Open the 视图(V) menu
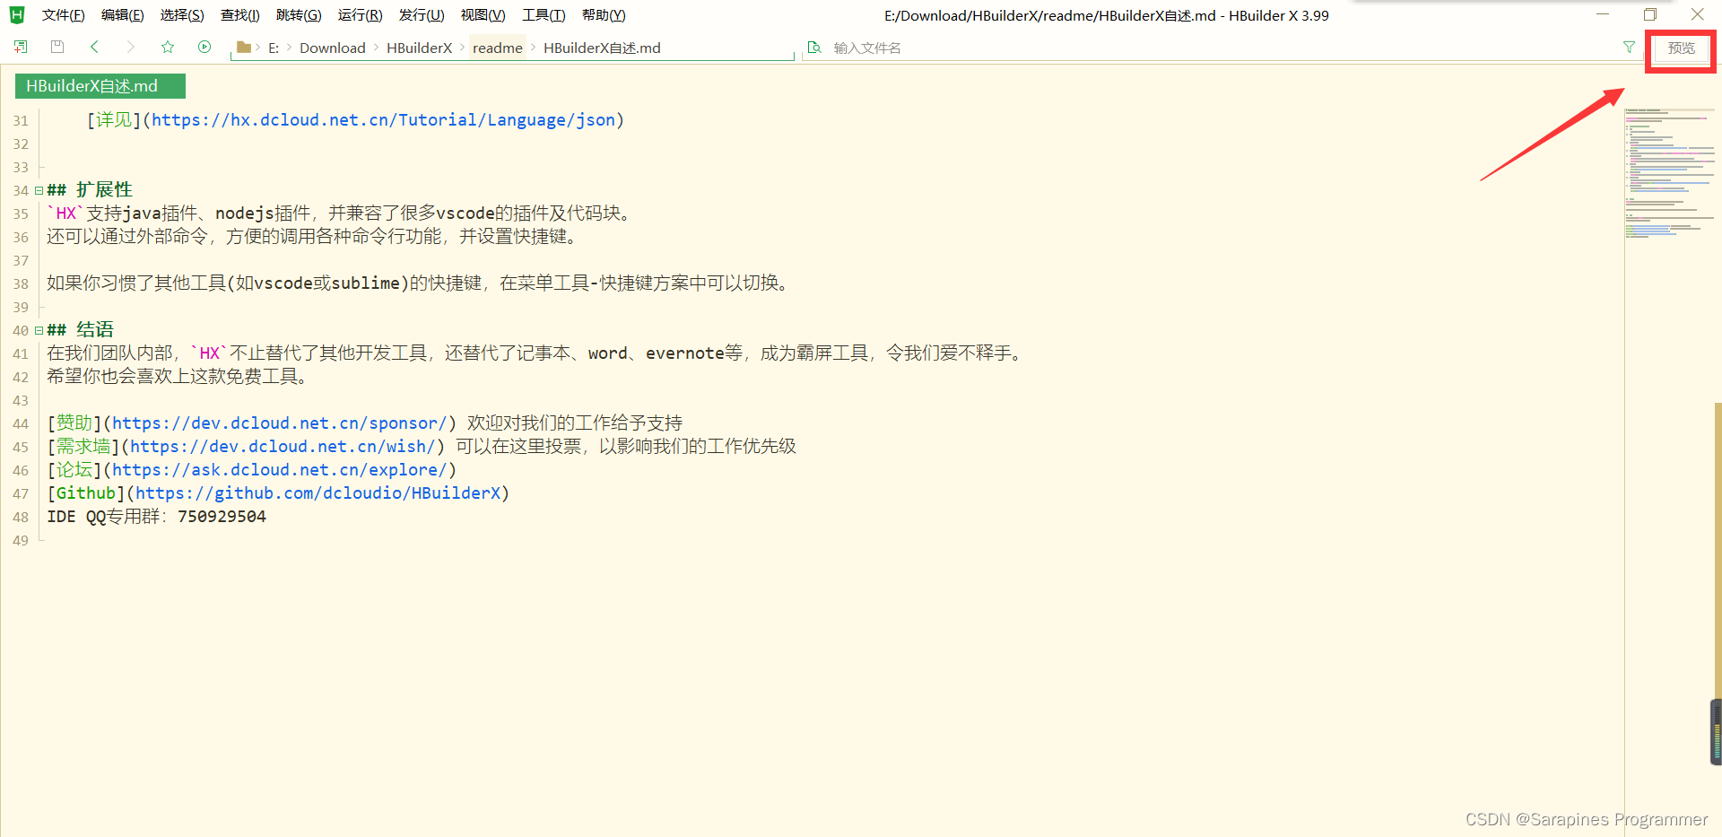This screenshot has width=1722, height=837. point(483,15)
